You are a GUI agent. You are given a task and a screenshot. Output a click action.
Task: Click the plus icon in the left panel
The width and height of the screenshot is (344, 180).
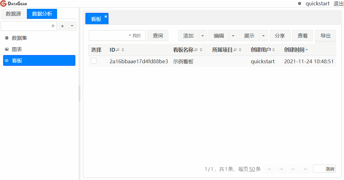tap(62, 26)
